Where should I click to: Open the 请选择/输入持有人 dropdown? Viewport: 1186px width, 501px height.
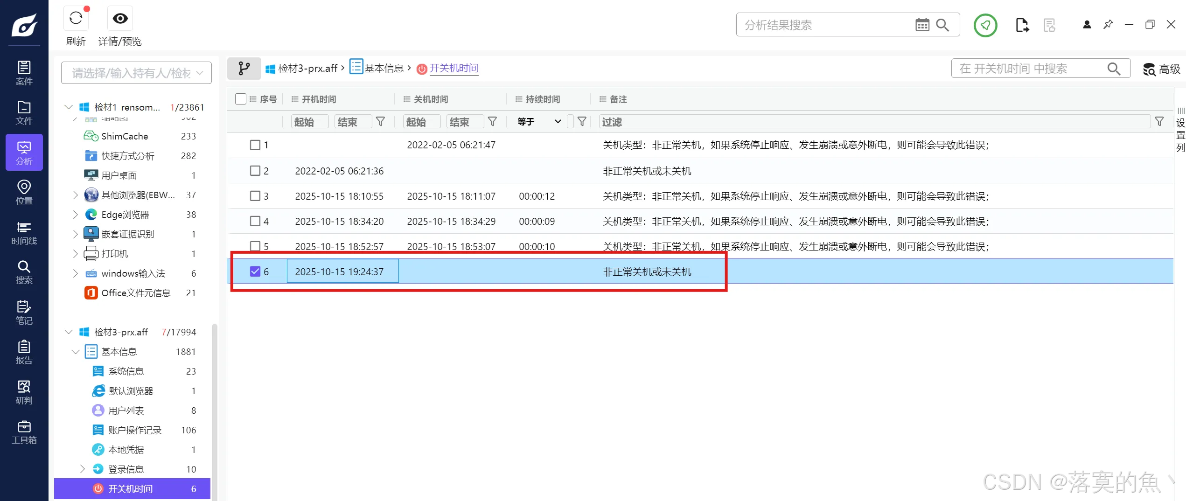(136, 73)
